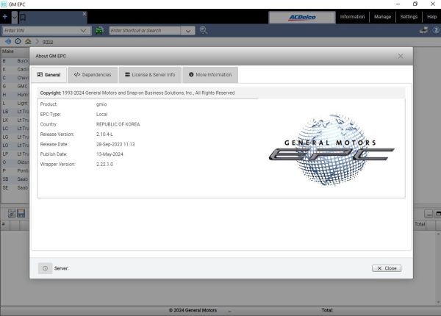Close About GM EPC dialog with X
The image size is (441, 316).
pos(401,57)
